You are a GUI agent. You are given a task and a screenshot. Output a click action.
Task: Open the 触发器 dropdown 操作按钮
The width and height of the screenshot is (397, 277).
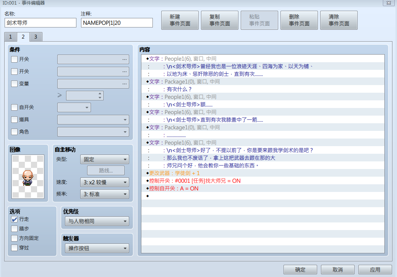[x=97, y=248]
